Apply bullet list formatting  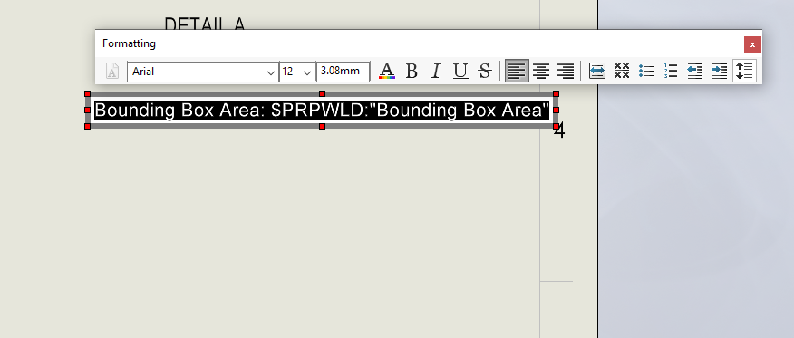646,71
